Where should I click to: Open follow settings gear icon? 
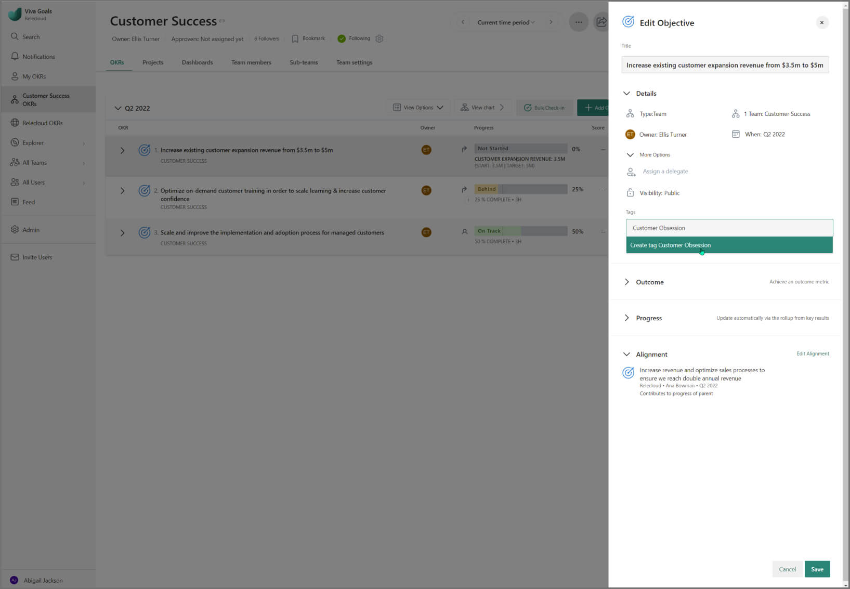pos(380,39)
